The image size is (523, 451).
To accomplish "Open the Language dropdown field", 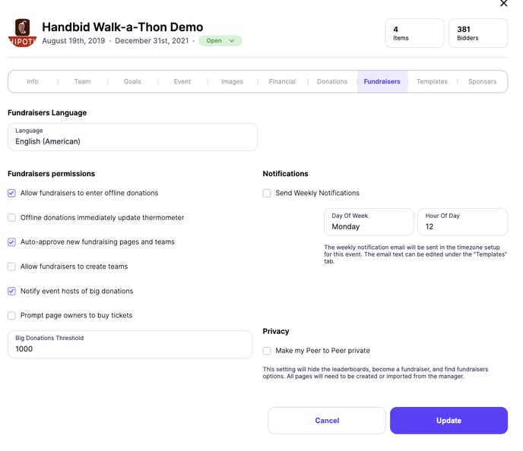I will (133, 137).
